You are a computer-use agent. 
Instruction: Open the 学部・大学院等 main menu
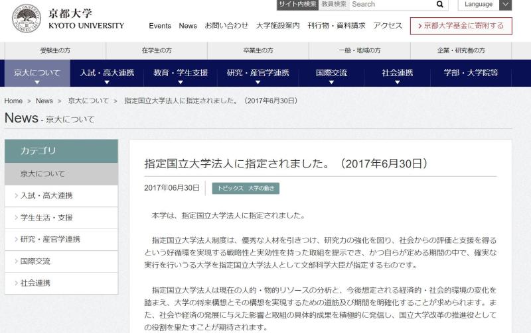point(471,73)
